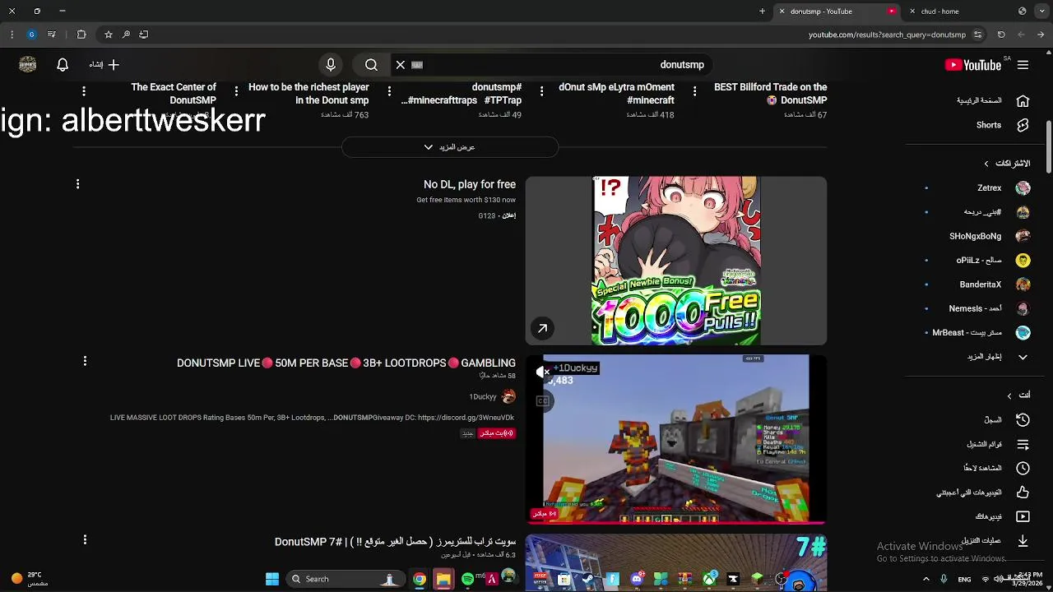Play the DONUTSMP LIVE stream thumbnail

pos(676,439)
